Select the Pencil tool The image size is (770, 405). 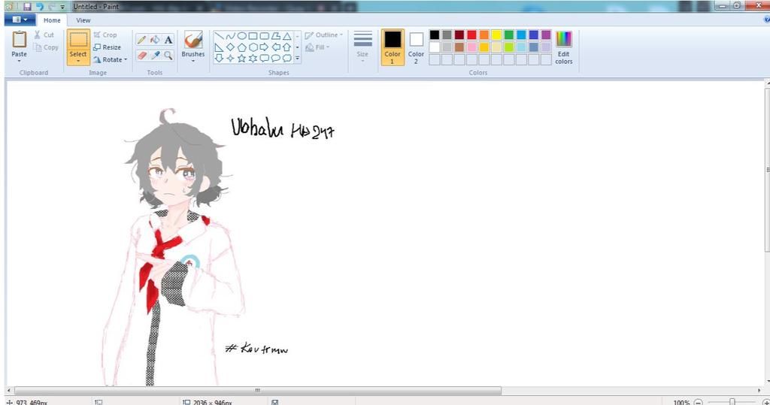point(141,40)
